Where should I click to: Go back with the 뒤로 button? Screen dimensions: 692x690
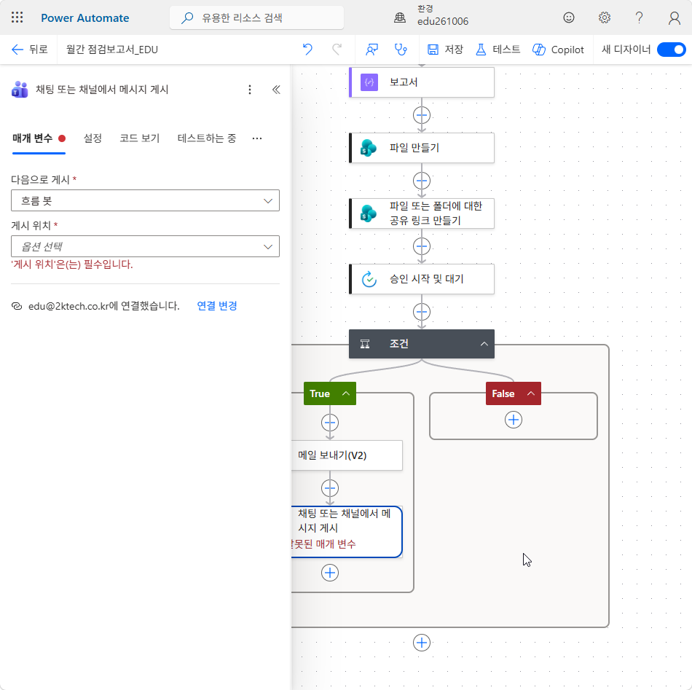point(29,50)
